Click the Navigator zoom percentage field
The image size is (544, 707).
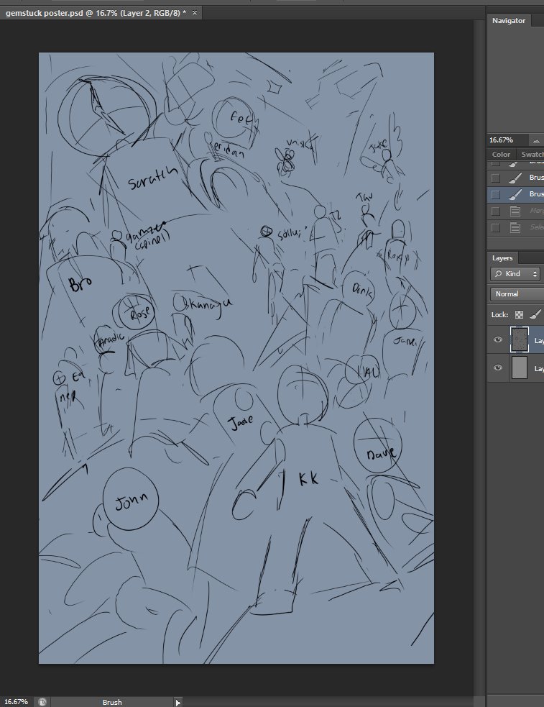507,140
